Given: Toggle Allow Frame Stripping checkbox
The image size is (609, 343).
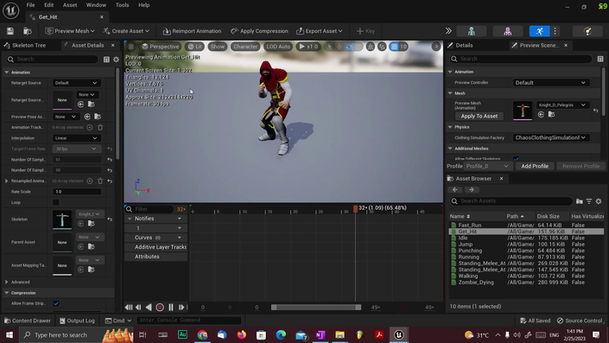Looking at the screenshot, I should tap(56, 303).
